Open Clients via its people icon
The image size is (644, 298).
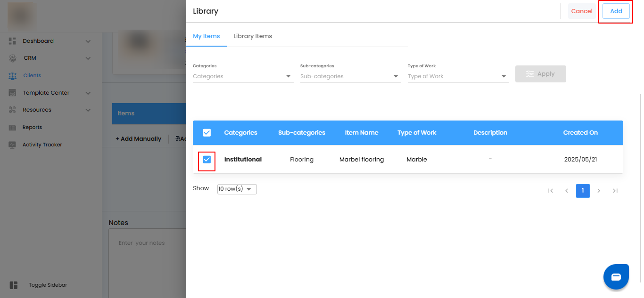pos(13,76)
